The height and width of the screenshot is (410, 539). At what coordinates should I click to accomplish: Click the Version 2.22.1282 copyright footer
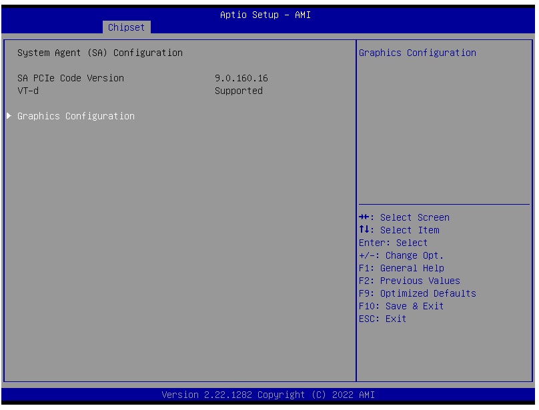pos(268,395)
